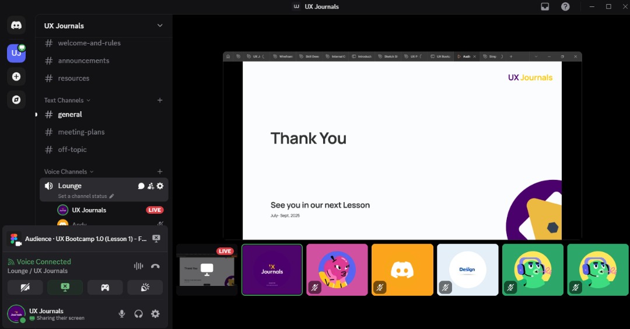
Task: Edit channel status pencil icon
Action: 111,196
